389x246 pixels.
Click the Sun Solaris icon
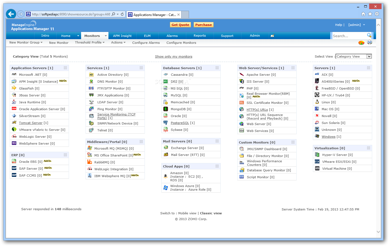coord(317,123)
